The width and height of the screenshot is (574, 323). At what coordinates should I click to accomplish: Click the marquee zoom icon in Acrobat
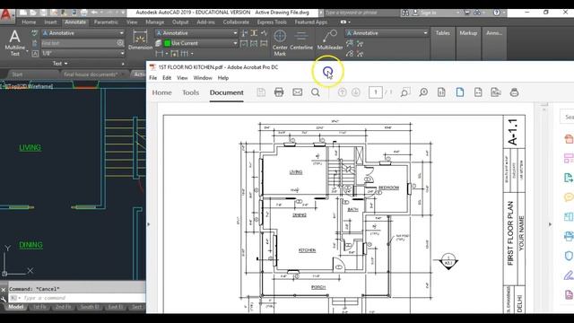tap(404, 92)
